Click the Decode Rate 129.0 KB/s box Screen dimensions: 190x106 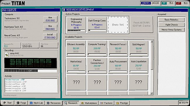coord(30,45)
